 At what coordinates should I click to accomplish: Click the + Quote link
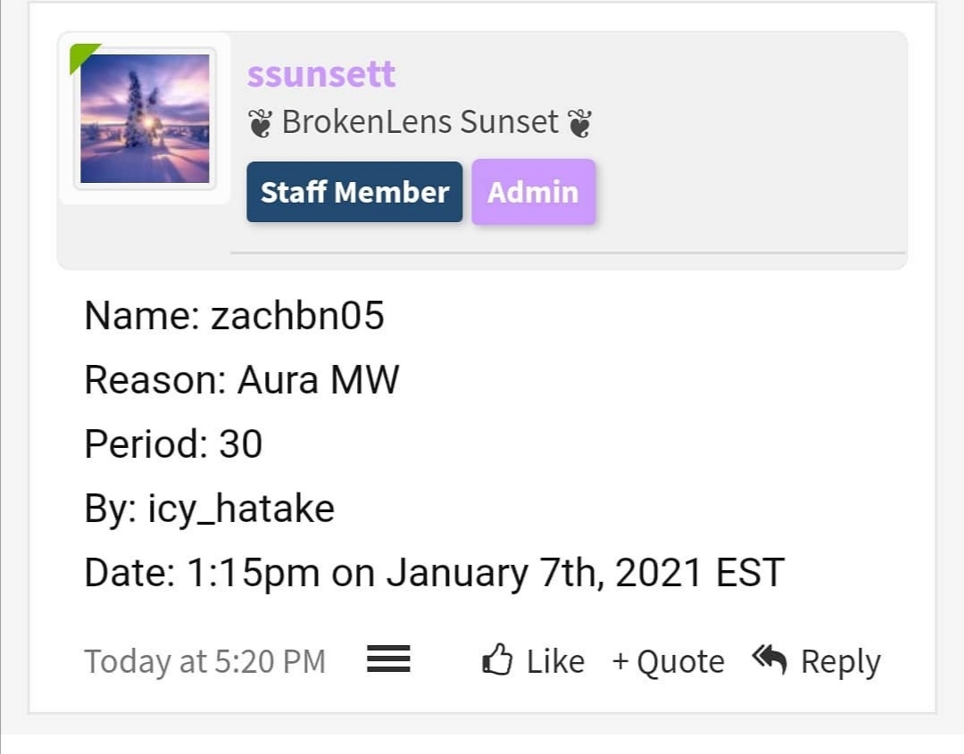[x=669, y=662]
